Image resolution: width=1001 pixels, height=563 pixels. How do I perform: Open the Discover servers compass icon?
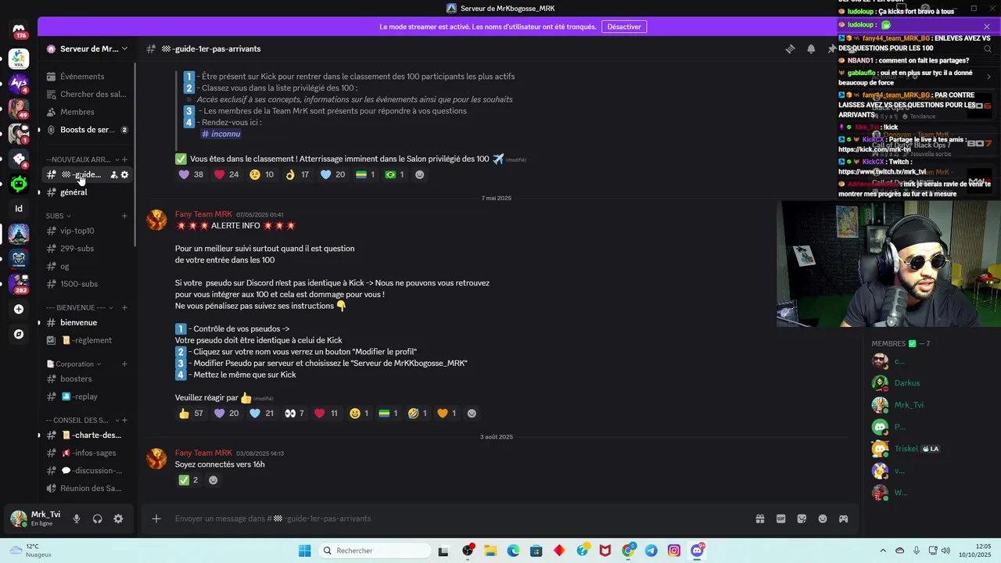click(19, 334)
